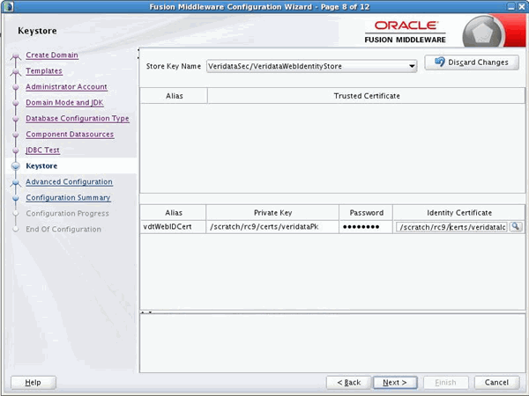
Task: Click the Advanced Configuration step node icon
Action: click(16, 183)
